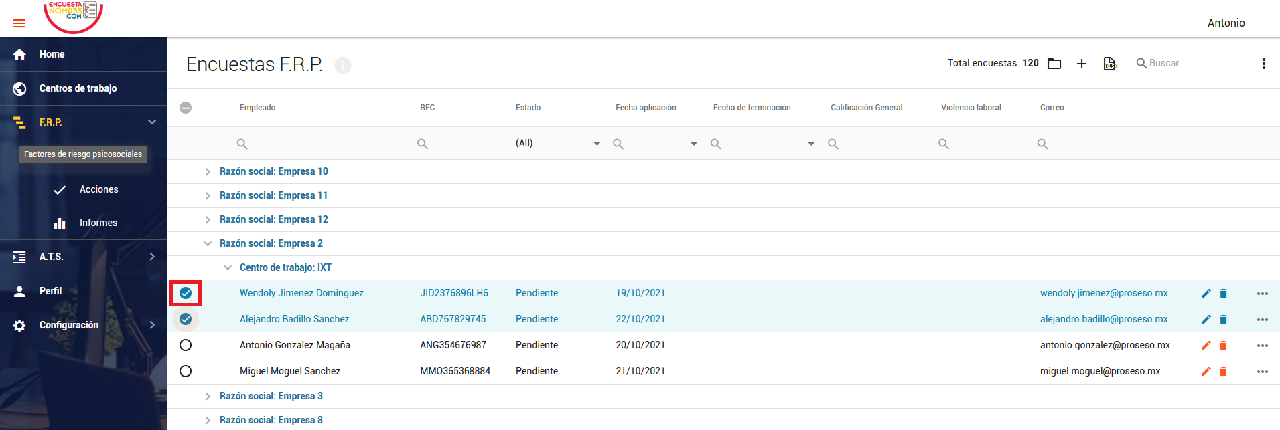1280x430 pixels.
Task: Export list with the spreadsheet icon
Action: [1110, 64]
